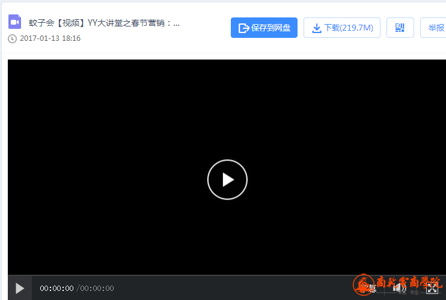Click the player seek bar above controls
Image resolution: width=446 pixels, height=300 pixels.
(227, 275)
